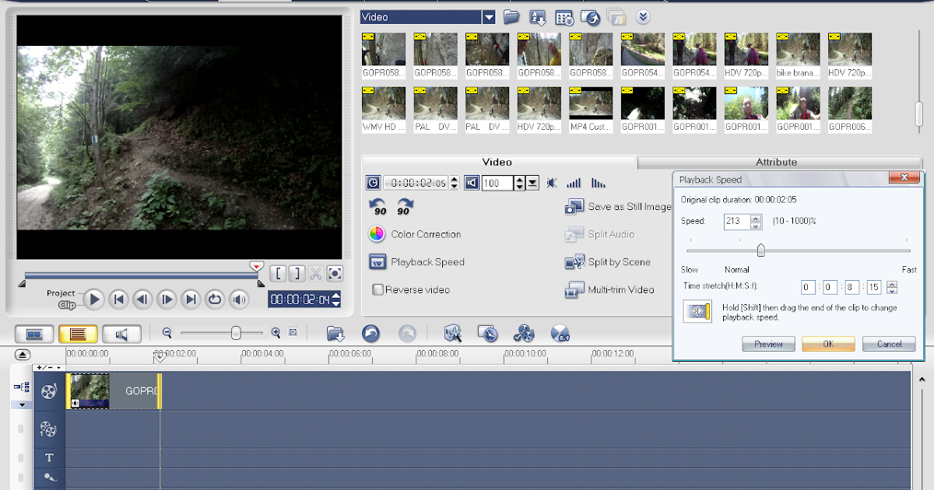Open the Video library dropdown
This screenshot has height=490, width=934.
pos(490,16)
